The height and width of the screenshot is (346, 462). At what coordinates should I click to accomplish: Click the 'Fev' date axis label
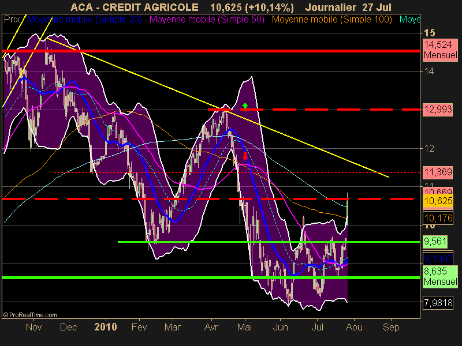coord(139,327)
